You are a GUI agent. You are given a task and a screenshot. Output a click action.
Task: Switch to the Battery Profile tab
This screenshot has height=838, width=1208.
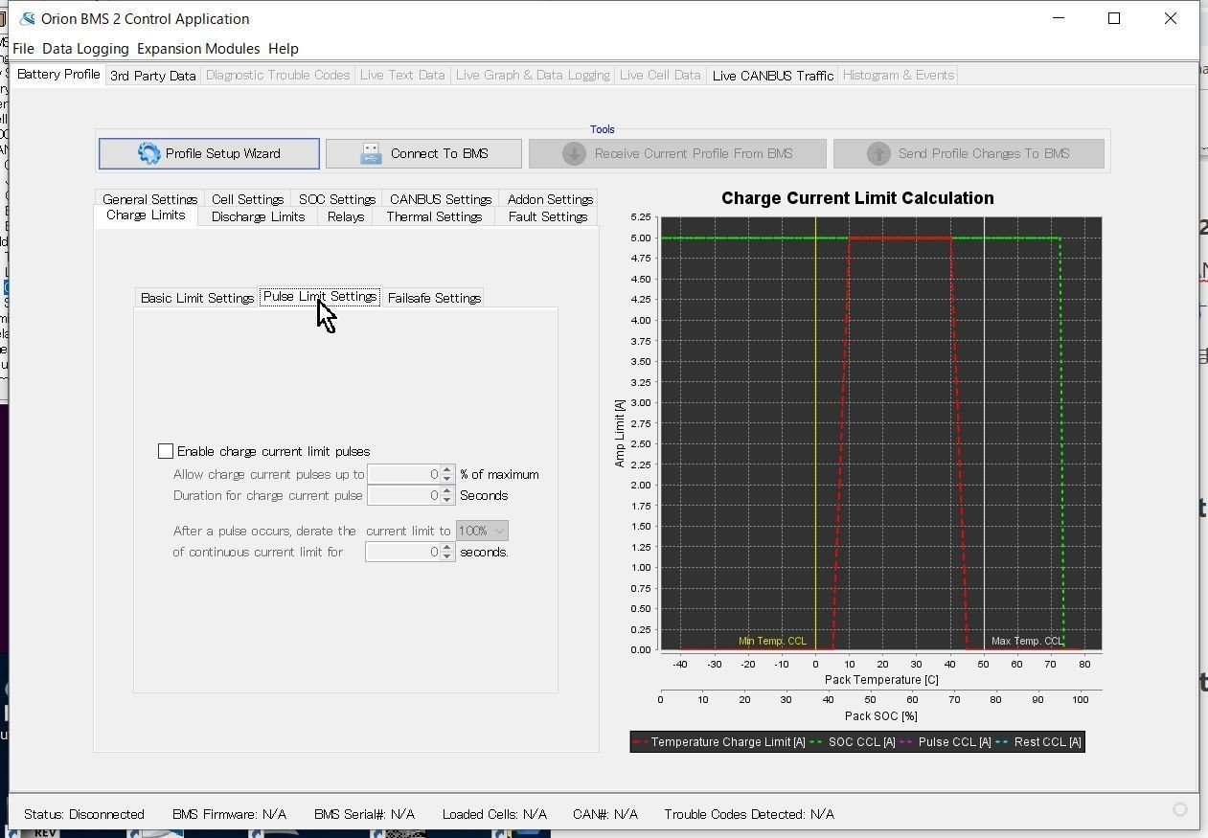click(x=58, y=74)
